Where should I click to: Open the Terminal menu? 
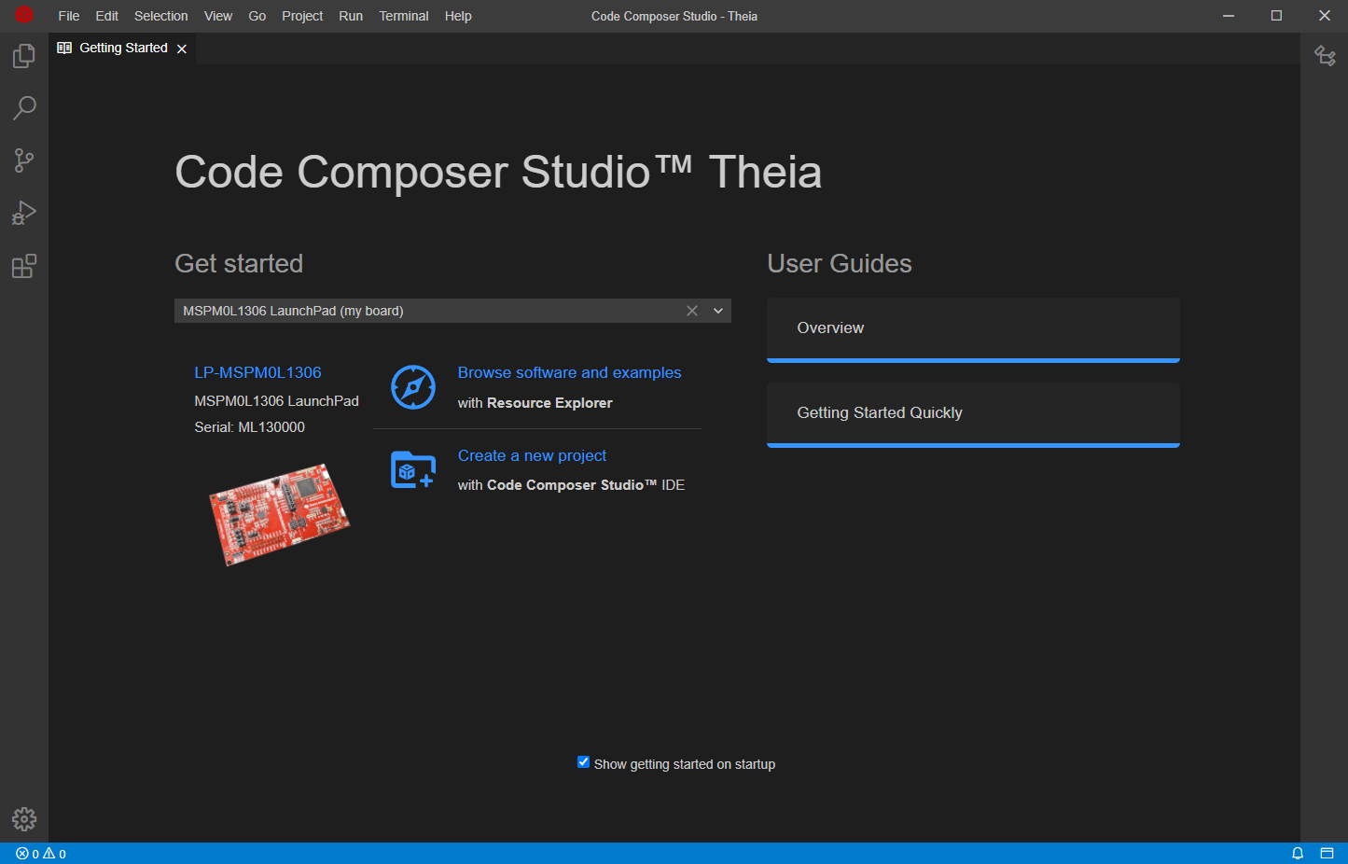403,16
